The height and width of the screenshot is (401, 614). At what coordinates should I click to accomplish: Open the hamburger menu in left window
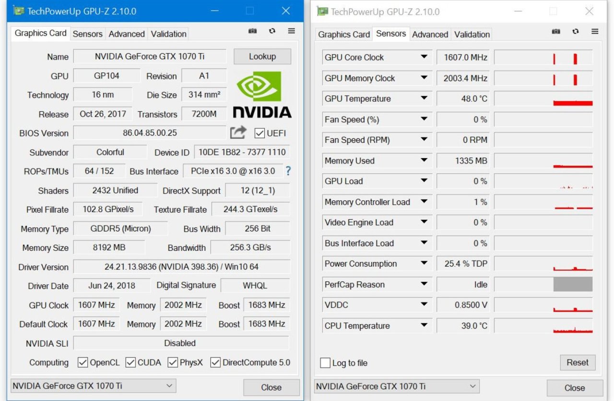291,31
